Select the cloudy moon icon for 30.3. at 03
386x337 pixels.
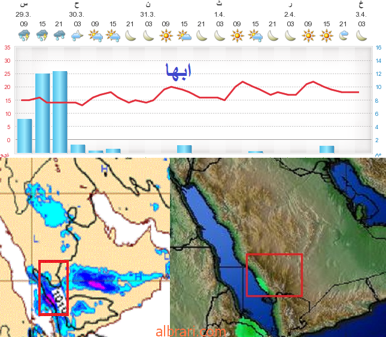(77, 36)
